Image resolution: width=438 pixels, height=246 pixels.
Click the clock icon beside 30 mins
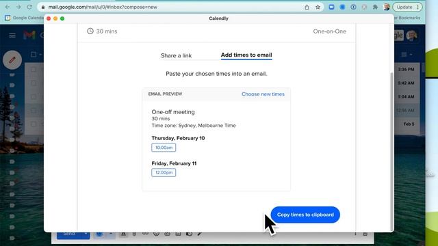tap(90, 31)
